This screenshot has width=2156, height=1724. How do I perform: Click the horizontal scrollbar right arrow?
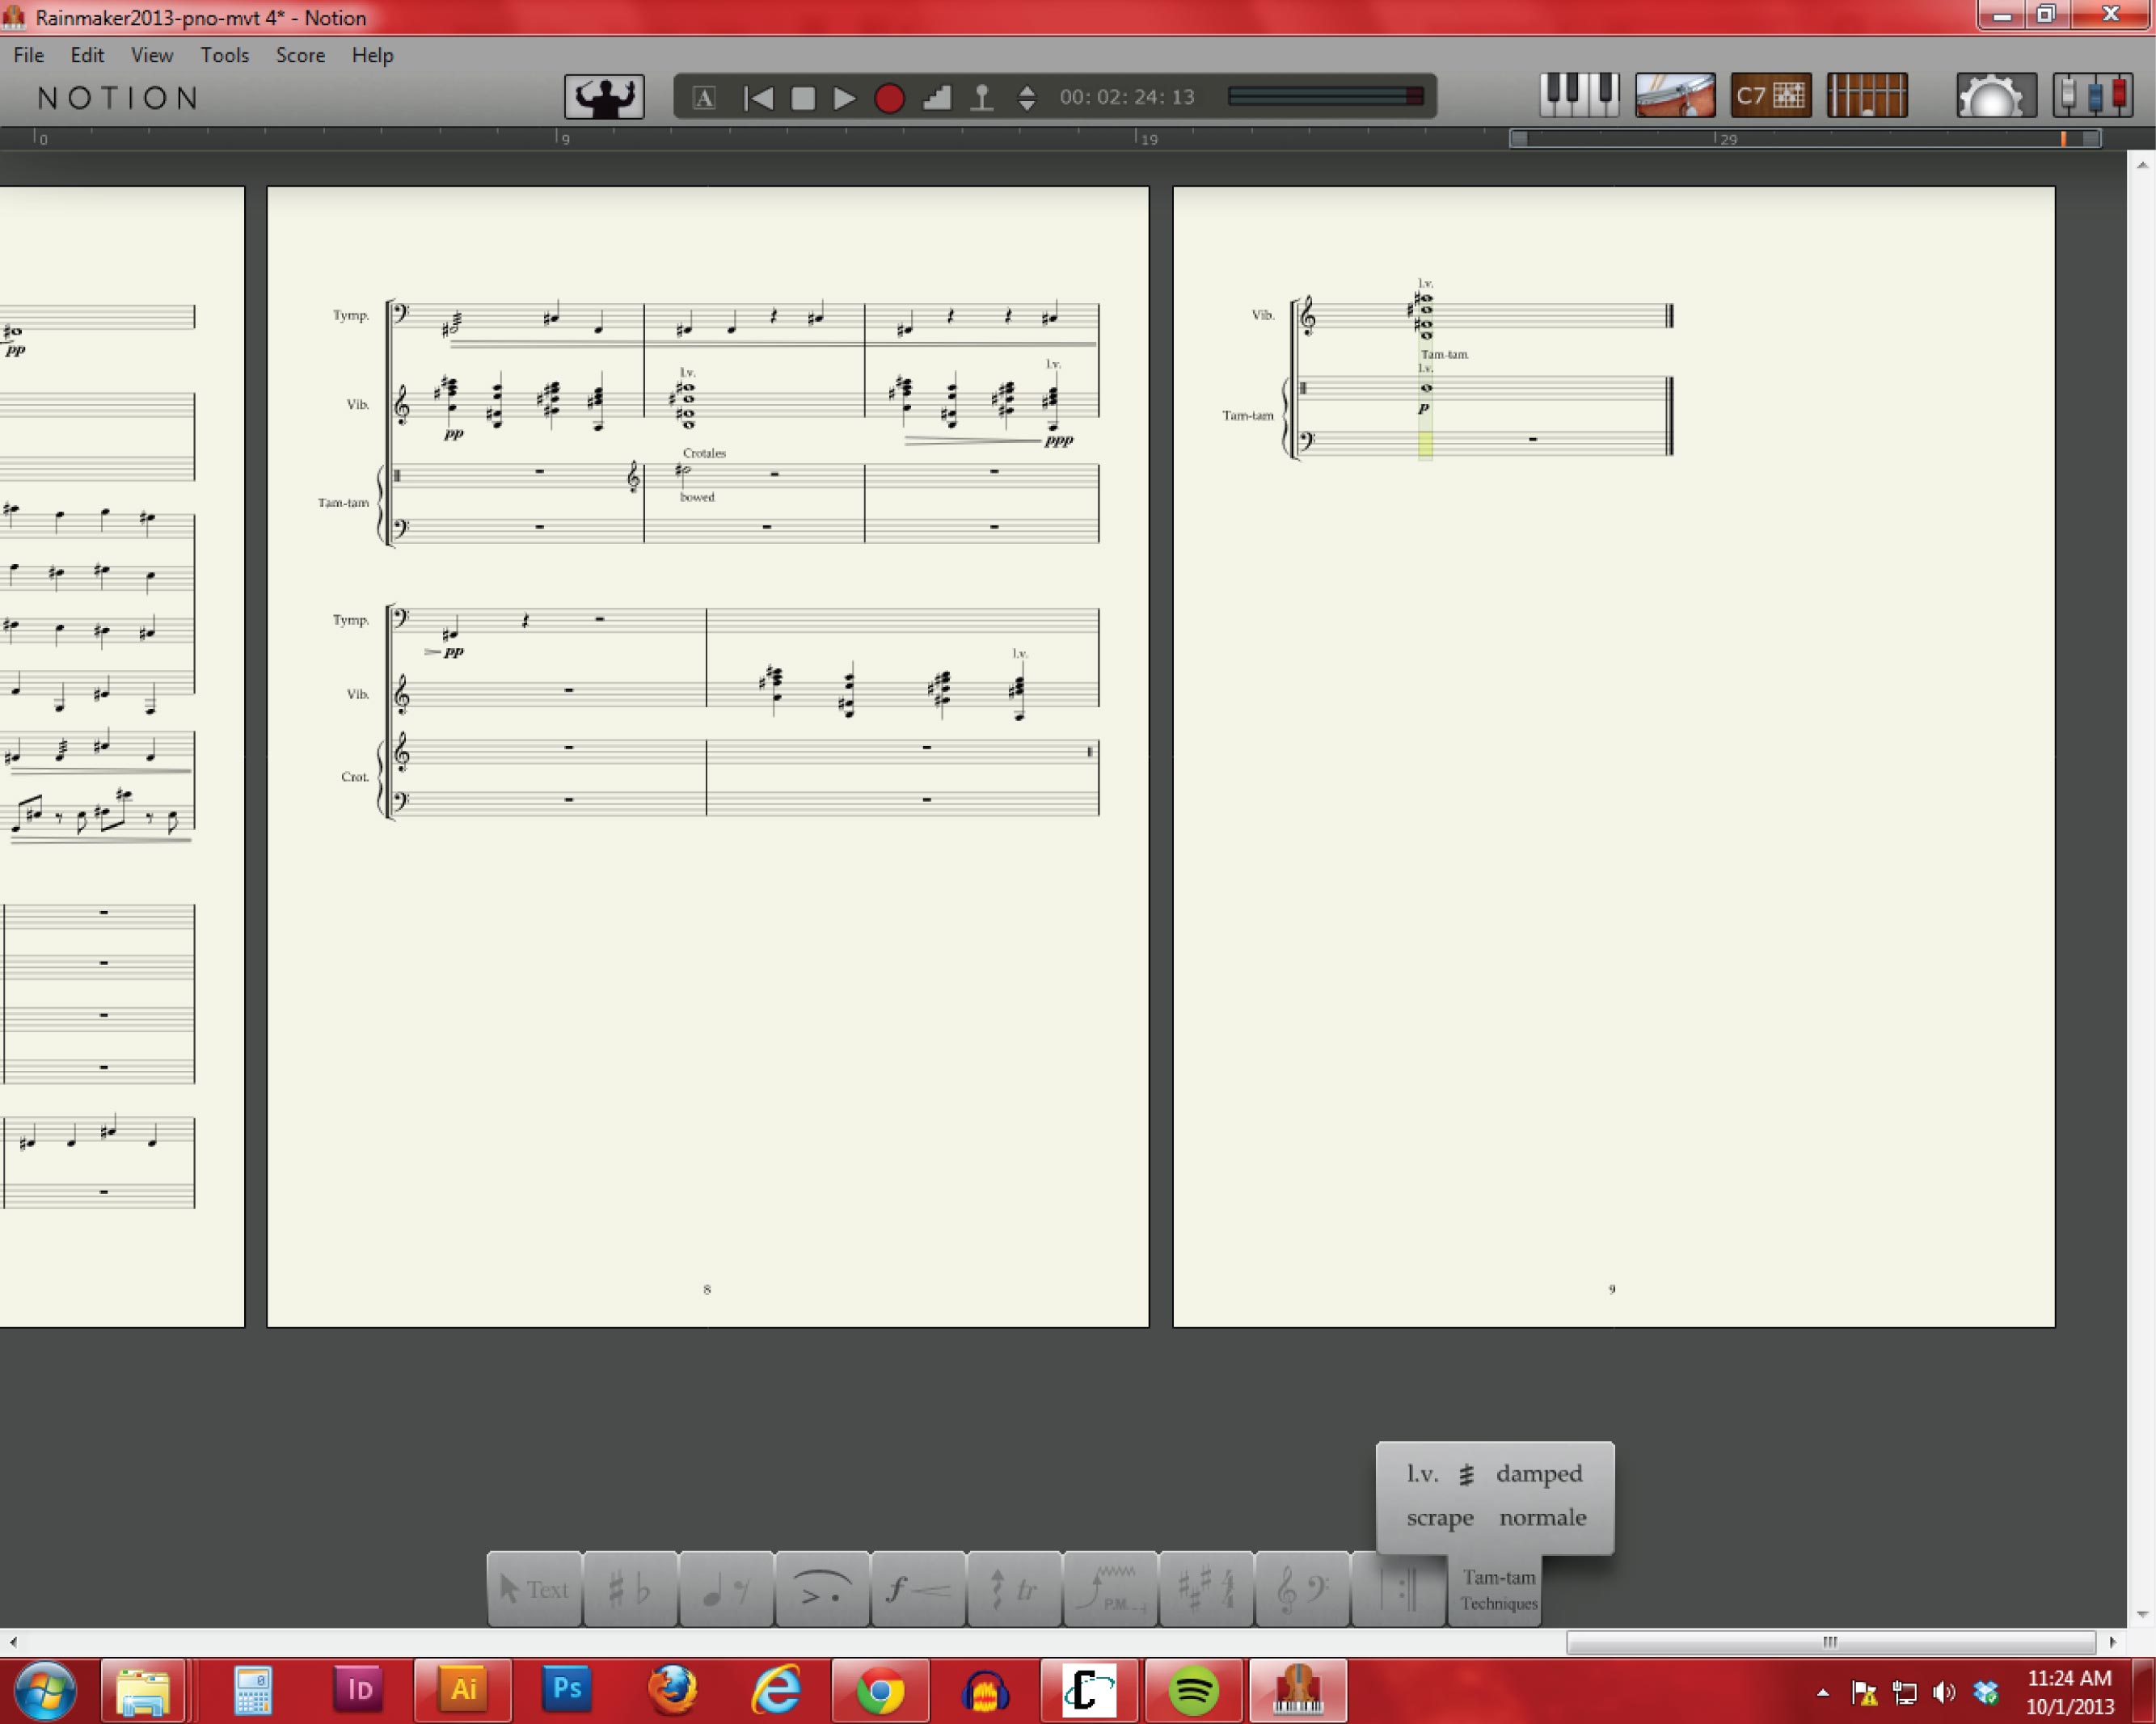click(2112, 1642)
